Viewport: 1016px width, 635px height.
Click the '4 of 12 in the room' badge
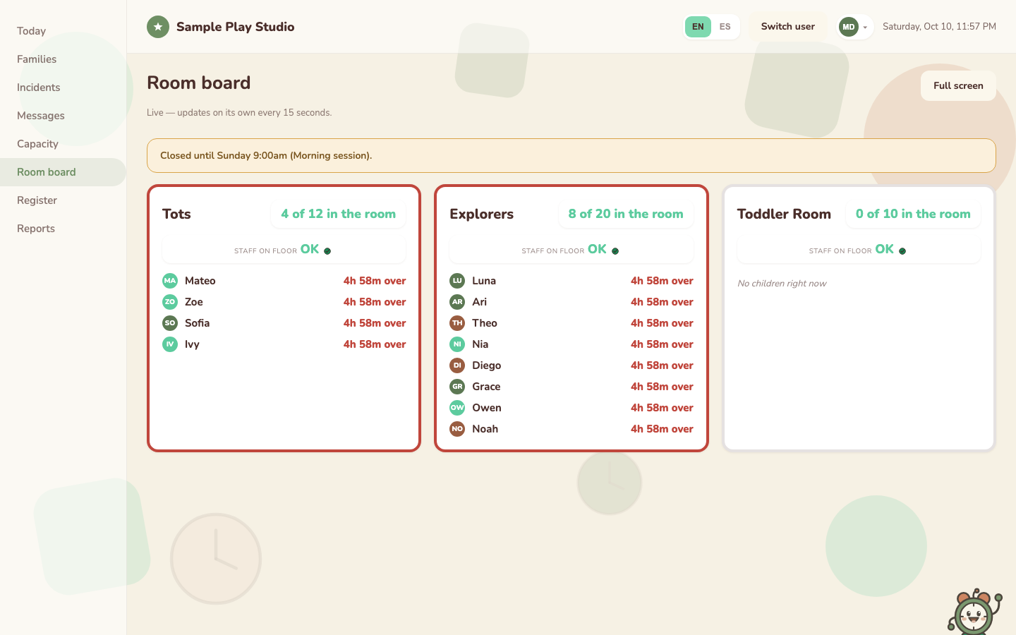tap(339, 214)
